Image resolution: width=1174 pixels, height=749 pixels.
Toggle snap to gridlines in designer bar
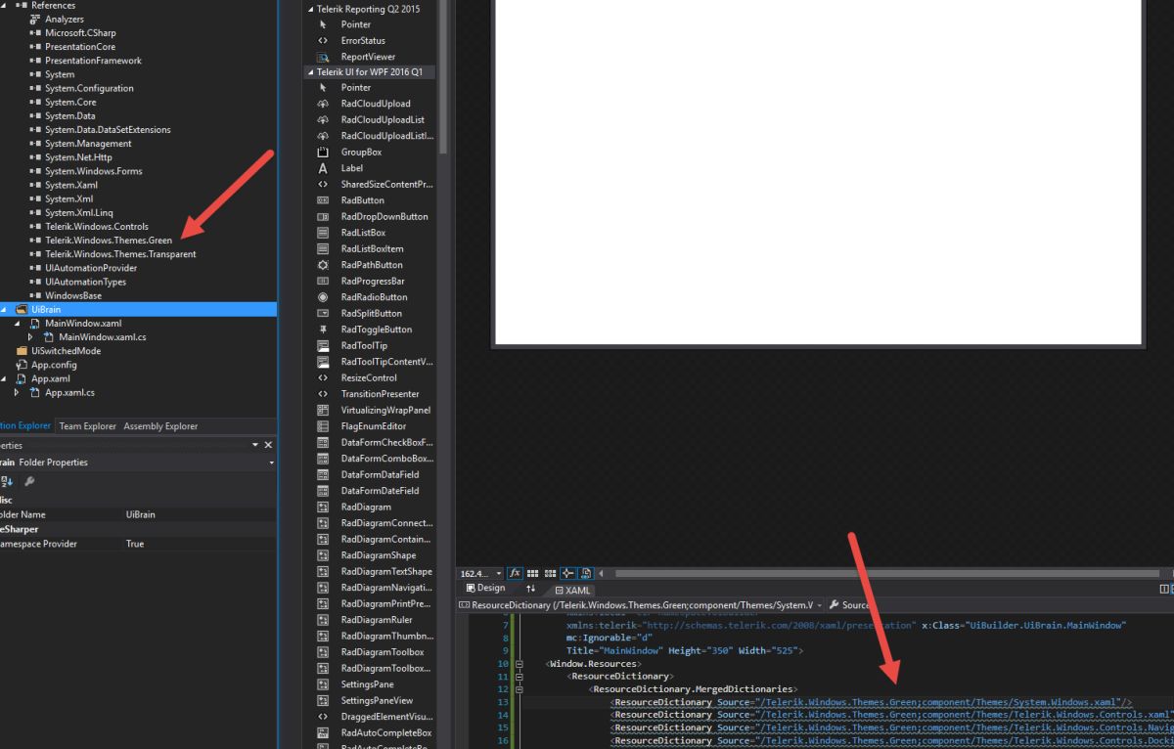point(550,573)
